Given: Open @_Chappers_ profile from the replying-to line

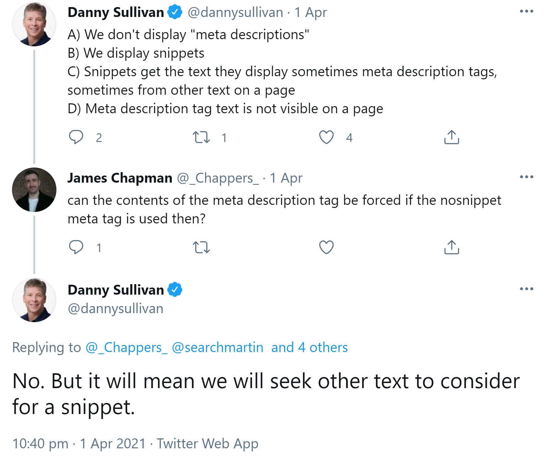Looking at the screenshot, I should click(127, 347).
